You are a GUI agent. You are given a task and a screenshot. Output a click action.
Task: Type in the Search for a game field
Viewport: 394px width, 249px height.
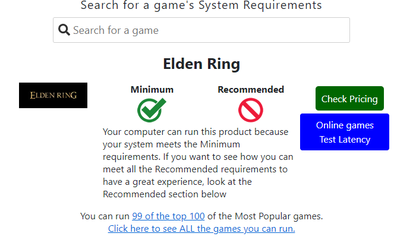(x=208, y=30)
